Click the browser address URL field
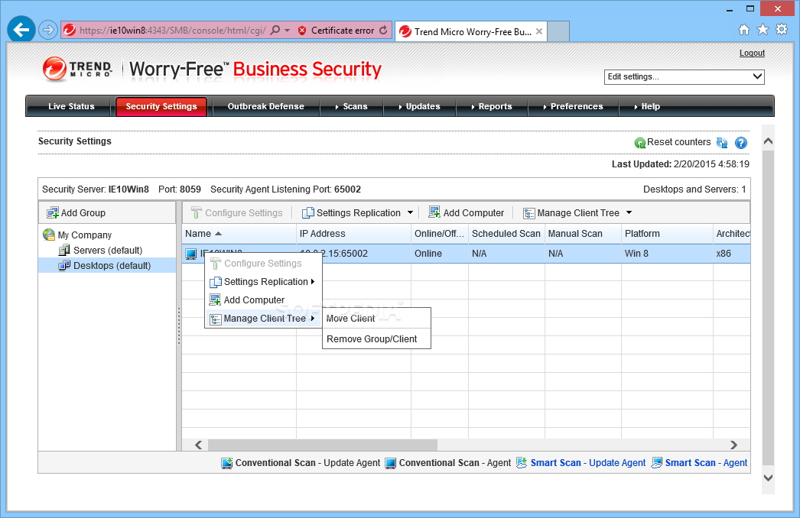This screenshot has width=800, height=518. tap(172, 31)
